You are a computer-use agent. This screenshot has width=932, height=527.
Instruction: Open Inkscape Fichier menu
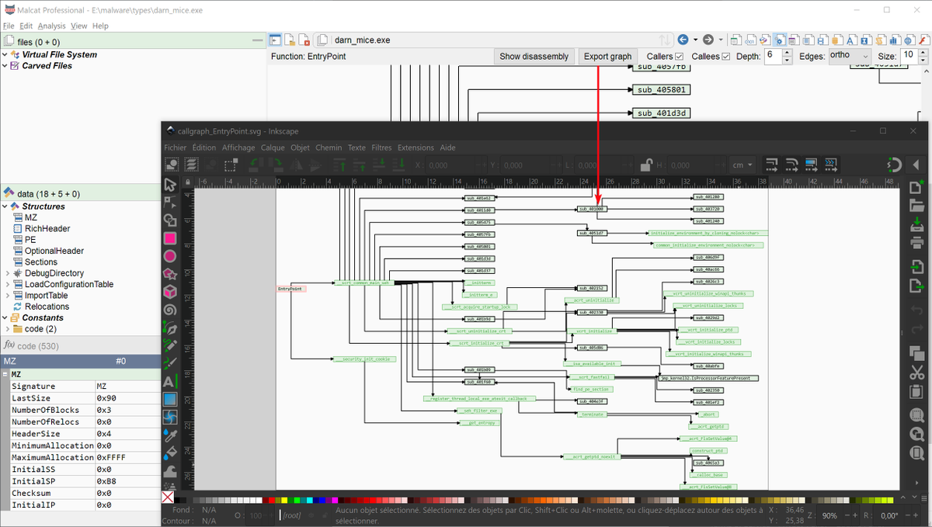tap(176, 147)
